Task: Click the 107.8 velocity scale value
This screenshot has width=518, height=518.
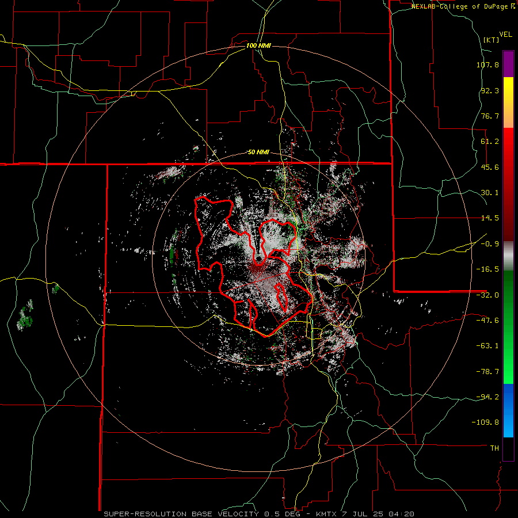Action: point(487,64)
